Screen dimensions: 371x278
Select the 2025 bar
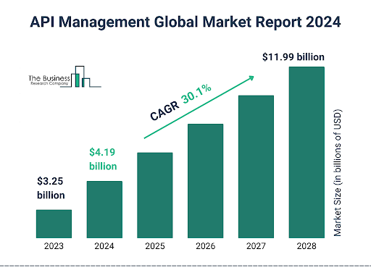click(155, 195)
